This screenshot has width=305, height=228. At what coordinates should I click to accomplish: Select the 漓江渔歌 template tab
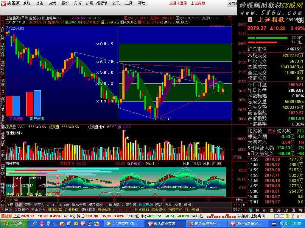click(96, 205)
